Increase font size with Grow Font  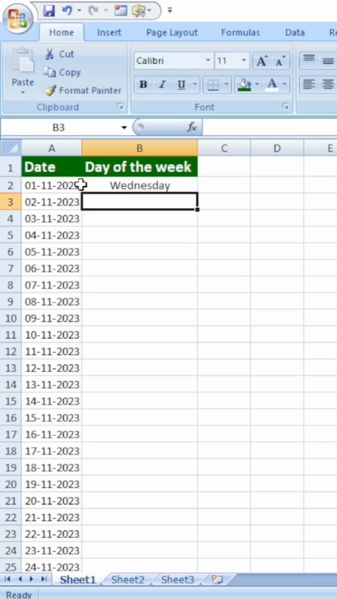[261, 61]
